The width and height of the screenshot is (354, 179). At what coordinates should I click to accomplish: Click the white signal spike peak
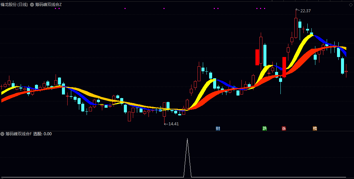tap(187, 139)
